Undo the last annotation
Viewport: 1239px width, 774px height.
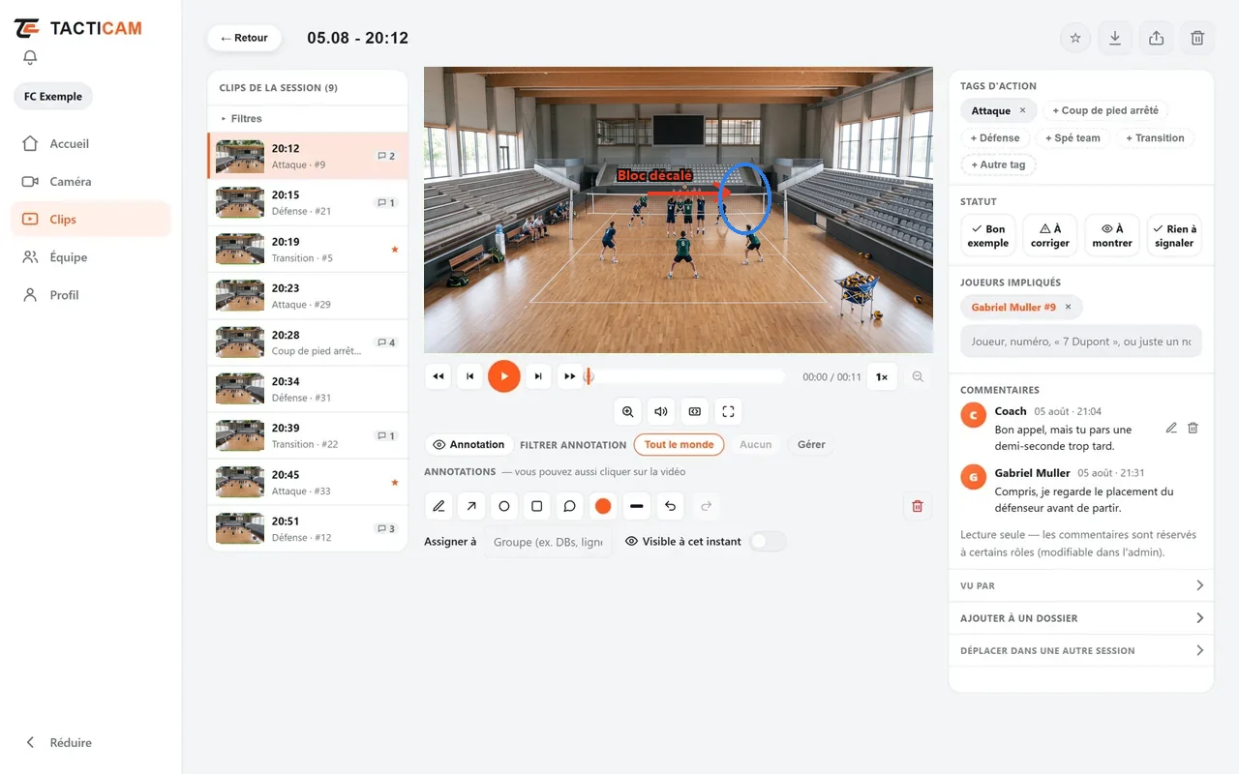pos(670,506)
